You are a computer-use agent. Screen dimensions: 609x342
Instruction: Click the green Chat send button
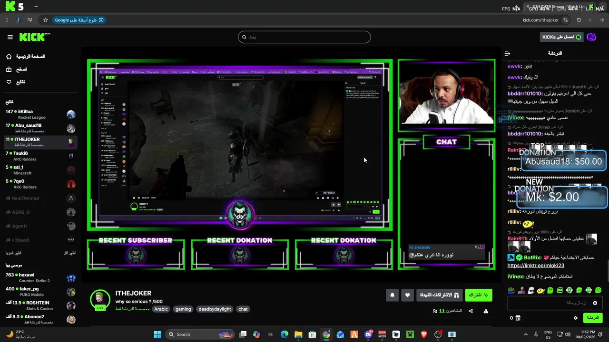[x=592, y=318]
